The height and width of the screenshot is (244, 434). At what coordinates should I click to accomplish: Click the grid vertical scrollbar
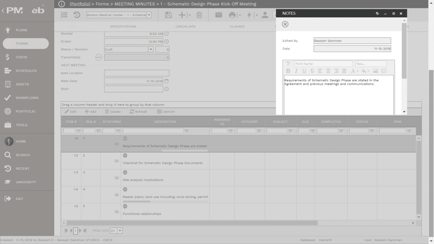click(x=418, y=177)
